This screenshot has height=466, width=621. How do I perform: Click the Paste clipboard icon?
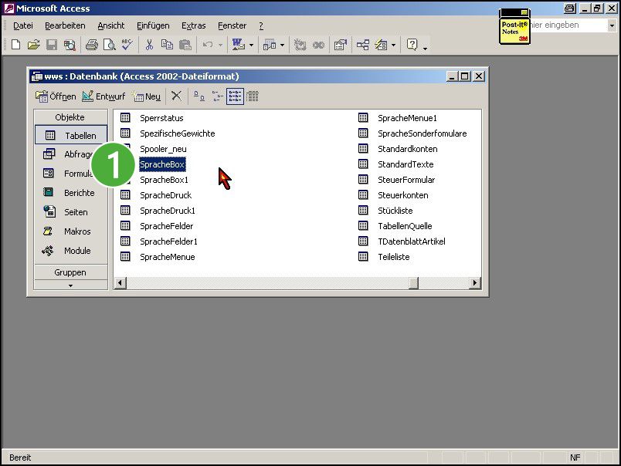pyautogui.click(x=185, y=45)
